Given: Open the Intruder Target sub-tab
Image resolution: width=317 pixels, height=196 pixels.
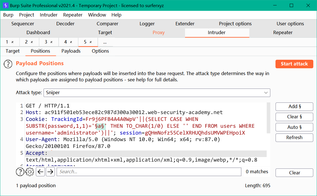Looking at the screenshot, I should click(x=13, y=51).
